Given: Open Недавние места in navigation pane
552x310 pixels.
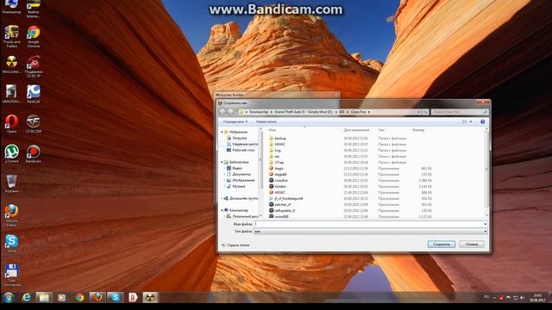Looking at the screenshot, I should 242,144.
